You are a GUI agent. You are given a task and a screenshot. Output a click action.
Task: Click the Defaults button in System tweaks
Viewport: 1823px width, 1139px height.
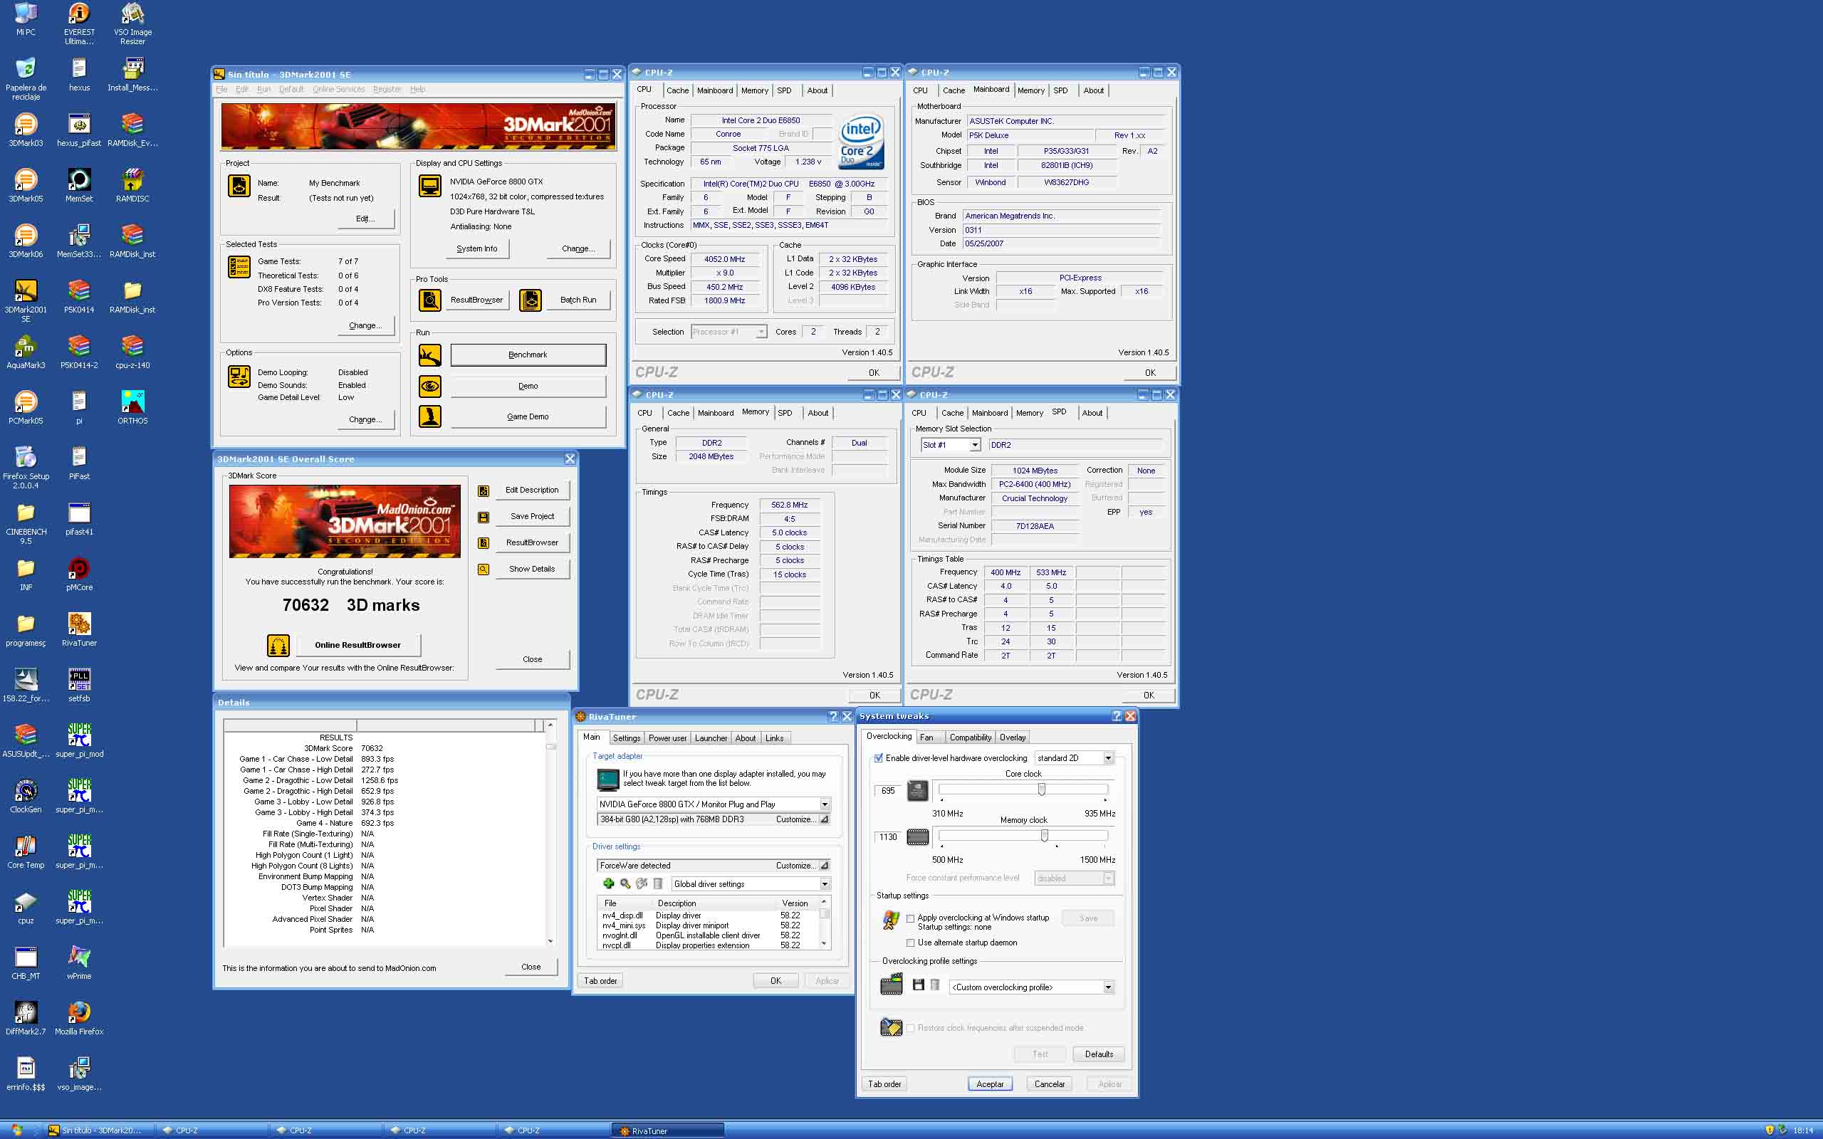pos(1099,1054)
